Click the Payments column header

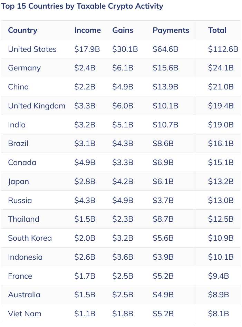coord(171,30)
